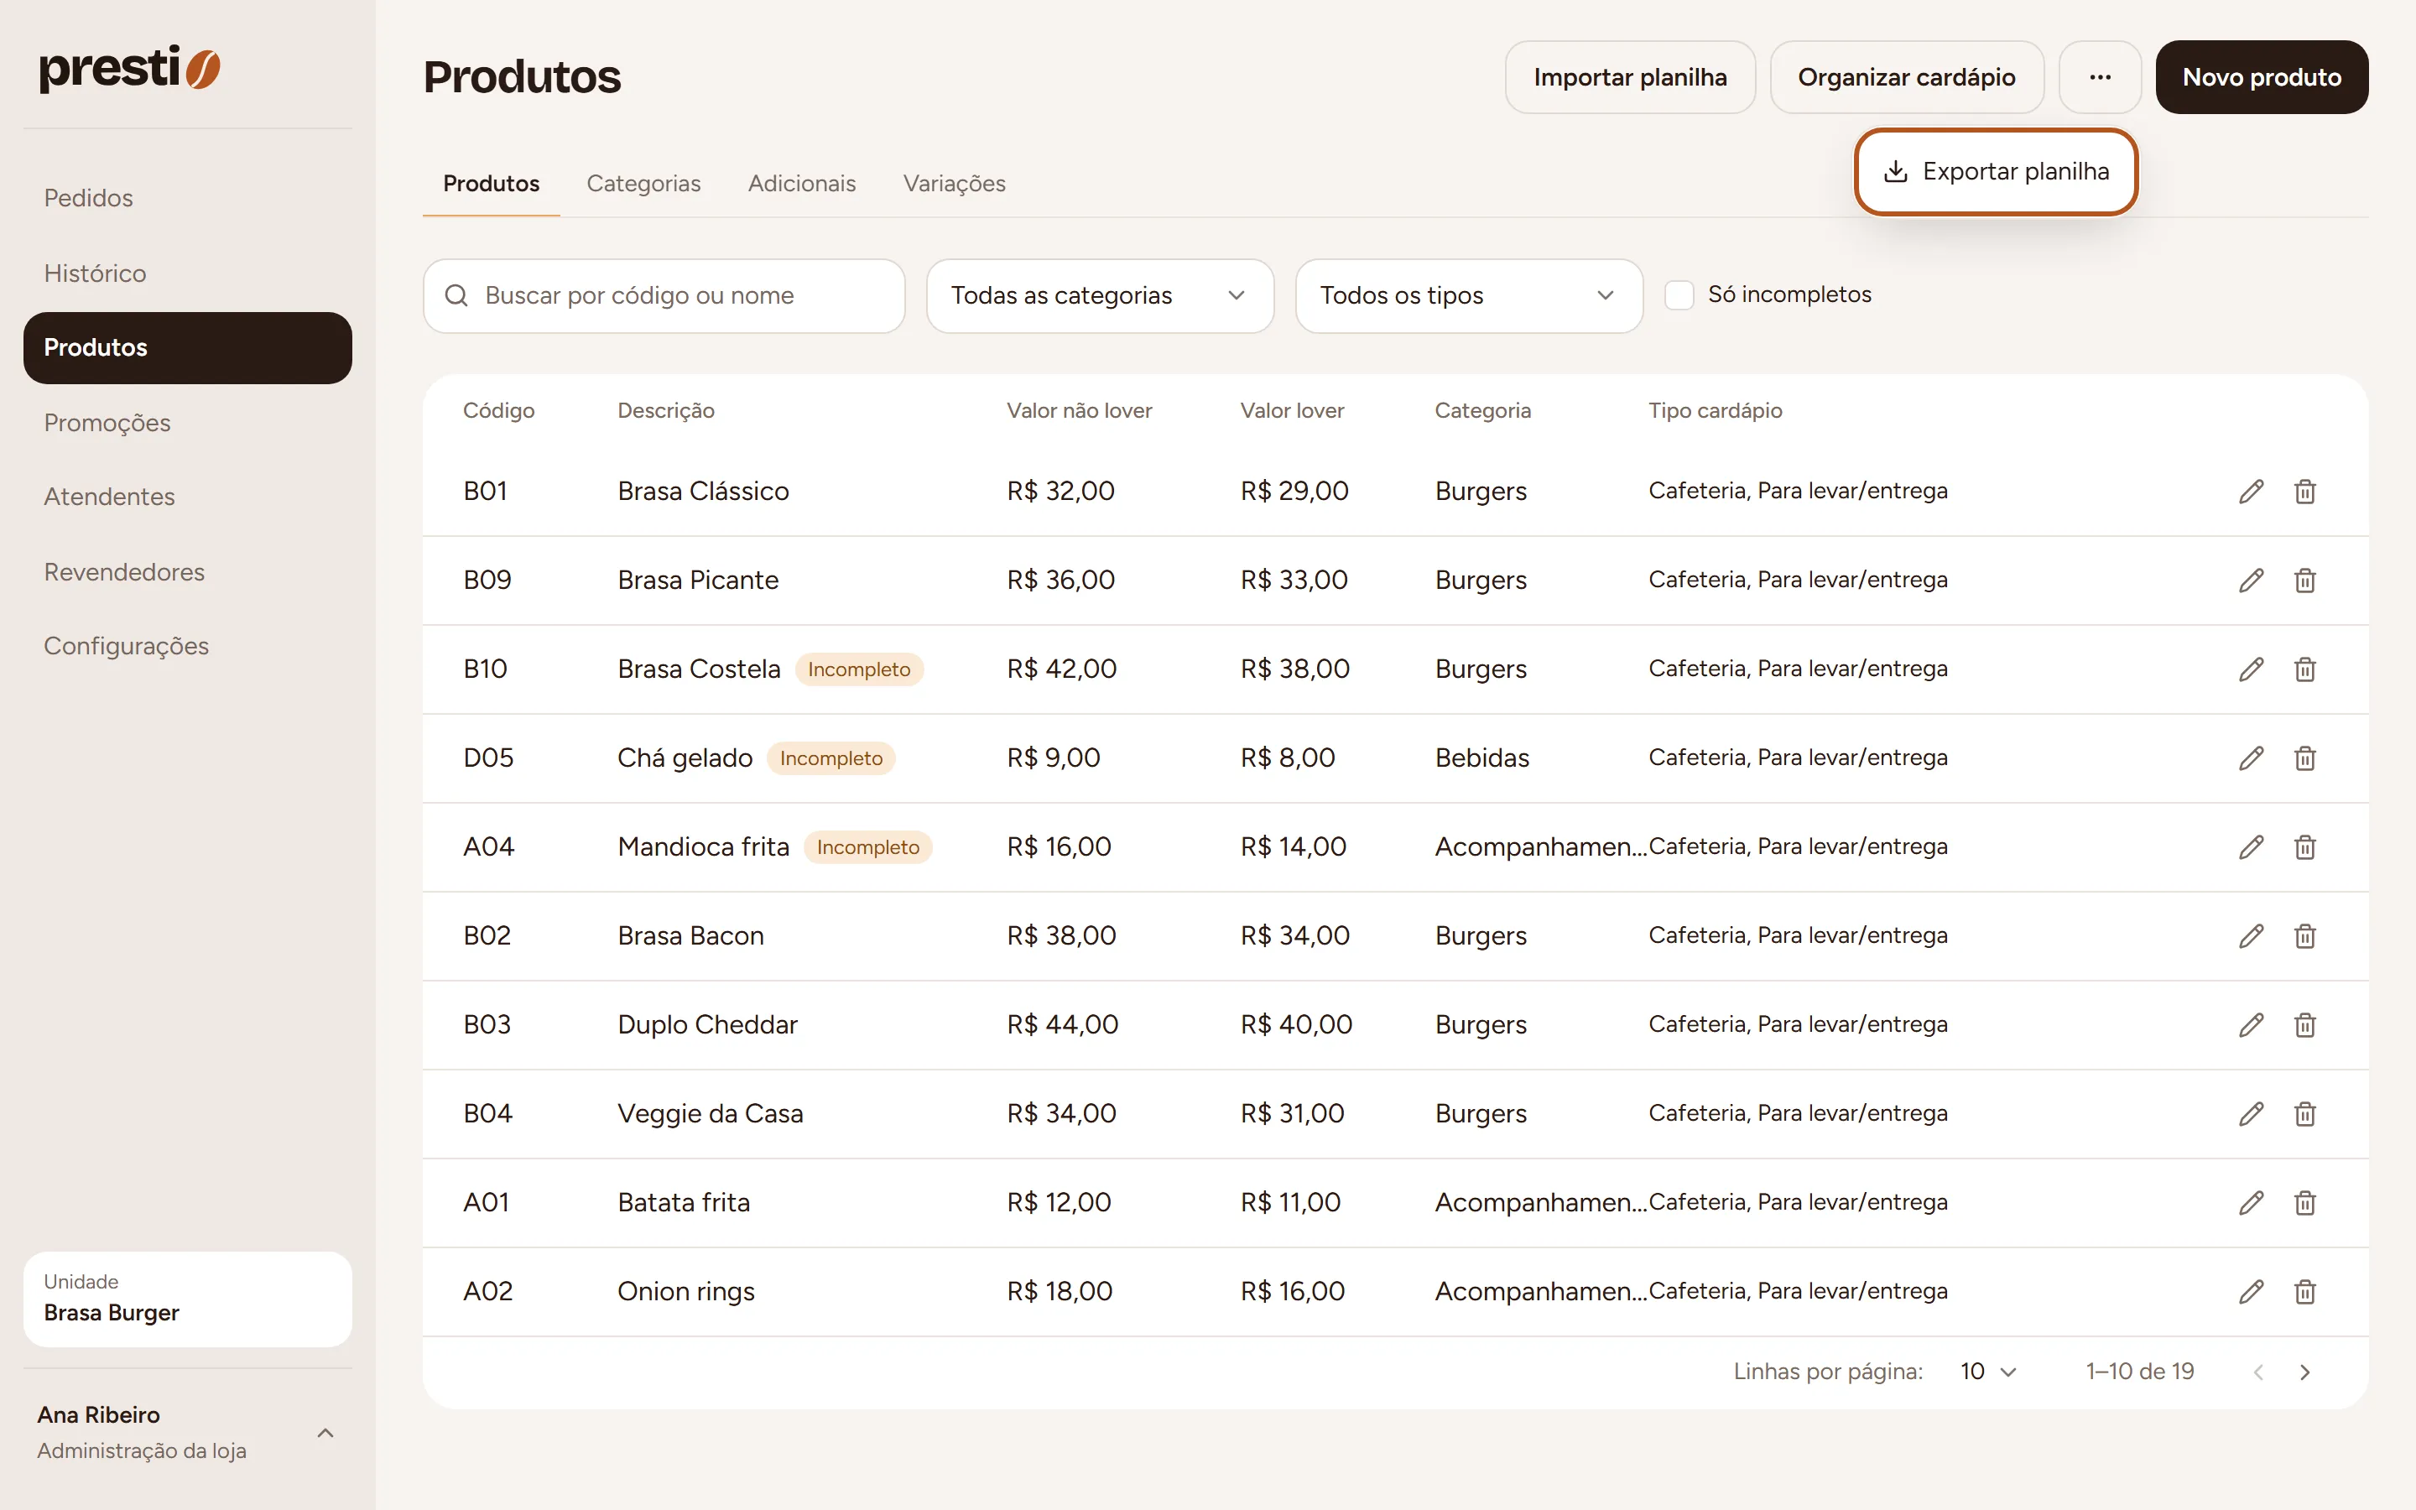Open Revendedores in the sidebar
This screenshot has width=2416, height=1510.
click(188, 571)
